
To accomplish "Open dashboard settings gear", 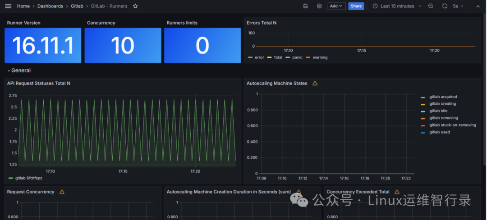I will coord(319,6).
